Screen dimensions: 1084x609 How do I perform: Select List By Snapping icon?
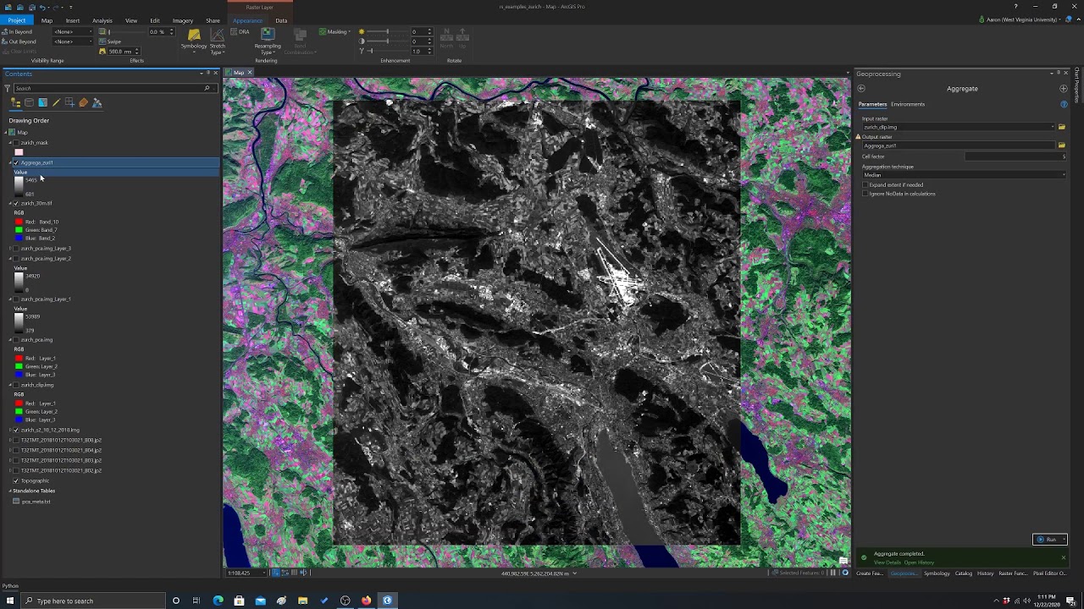click(x=69, y=103)
